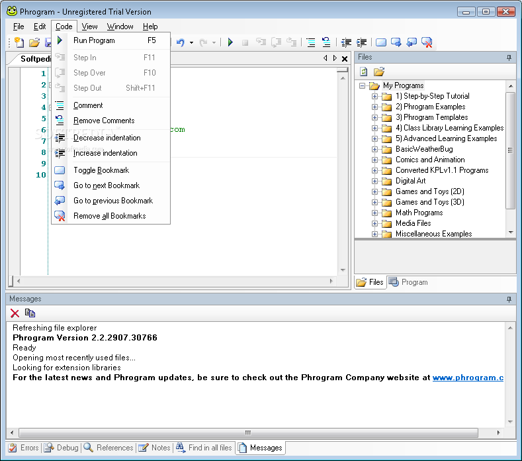Switch to the Errors tab
Image resolution: width=522 pixels, height=461 pixels.
pyautogui.click(x=23, y=448)
